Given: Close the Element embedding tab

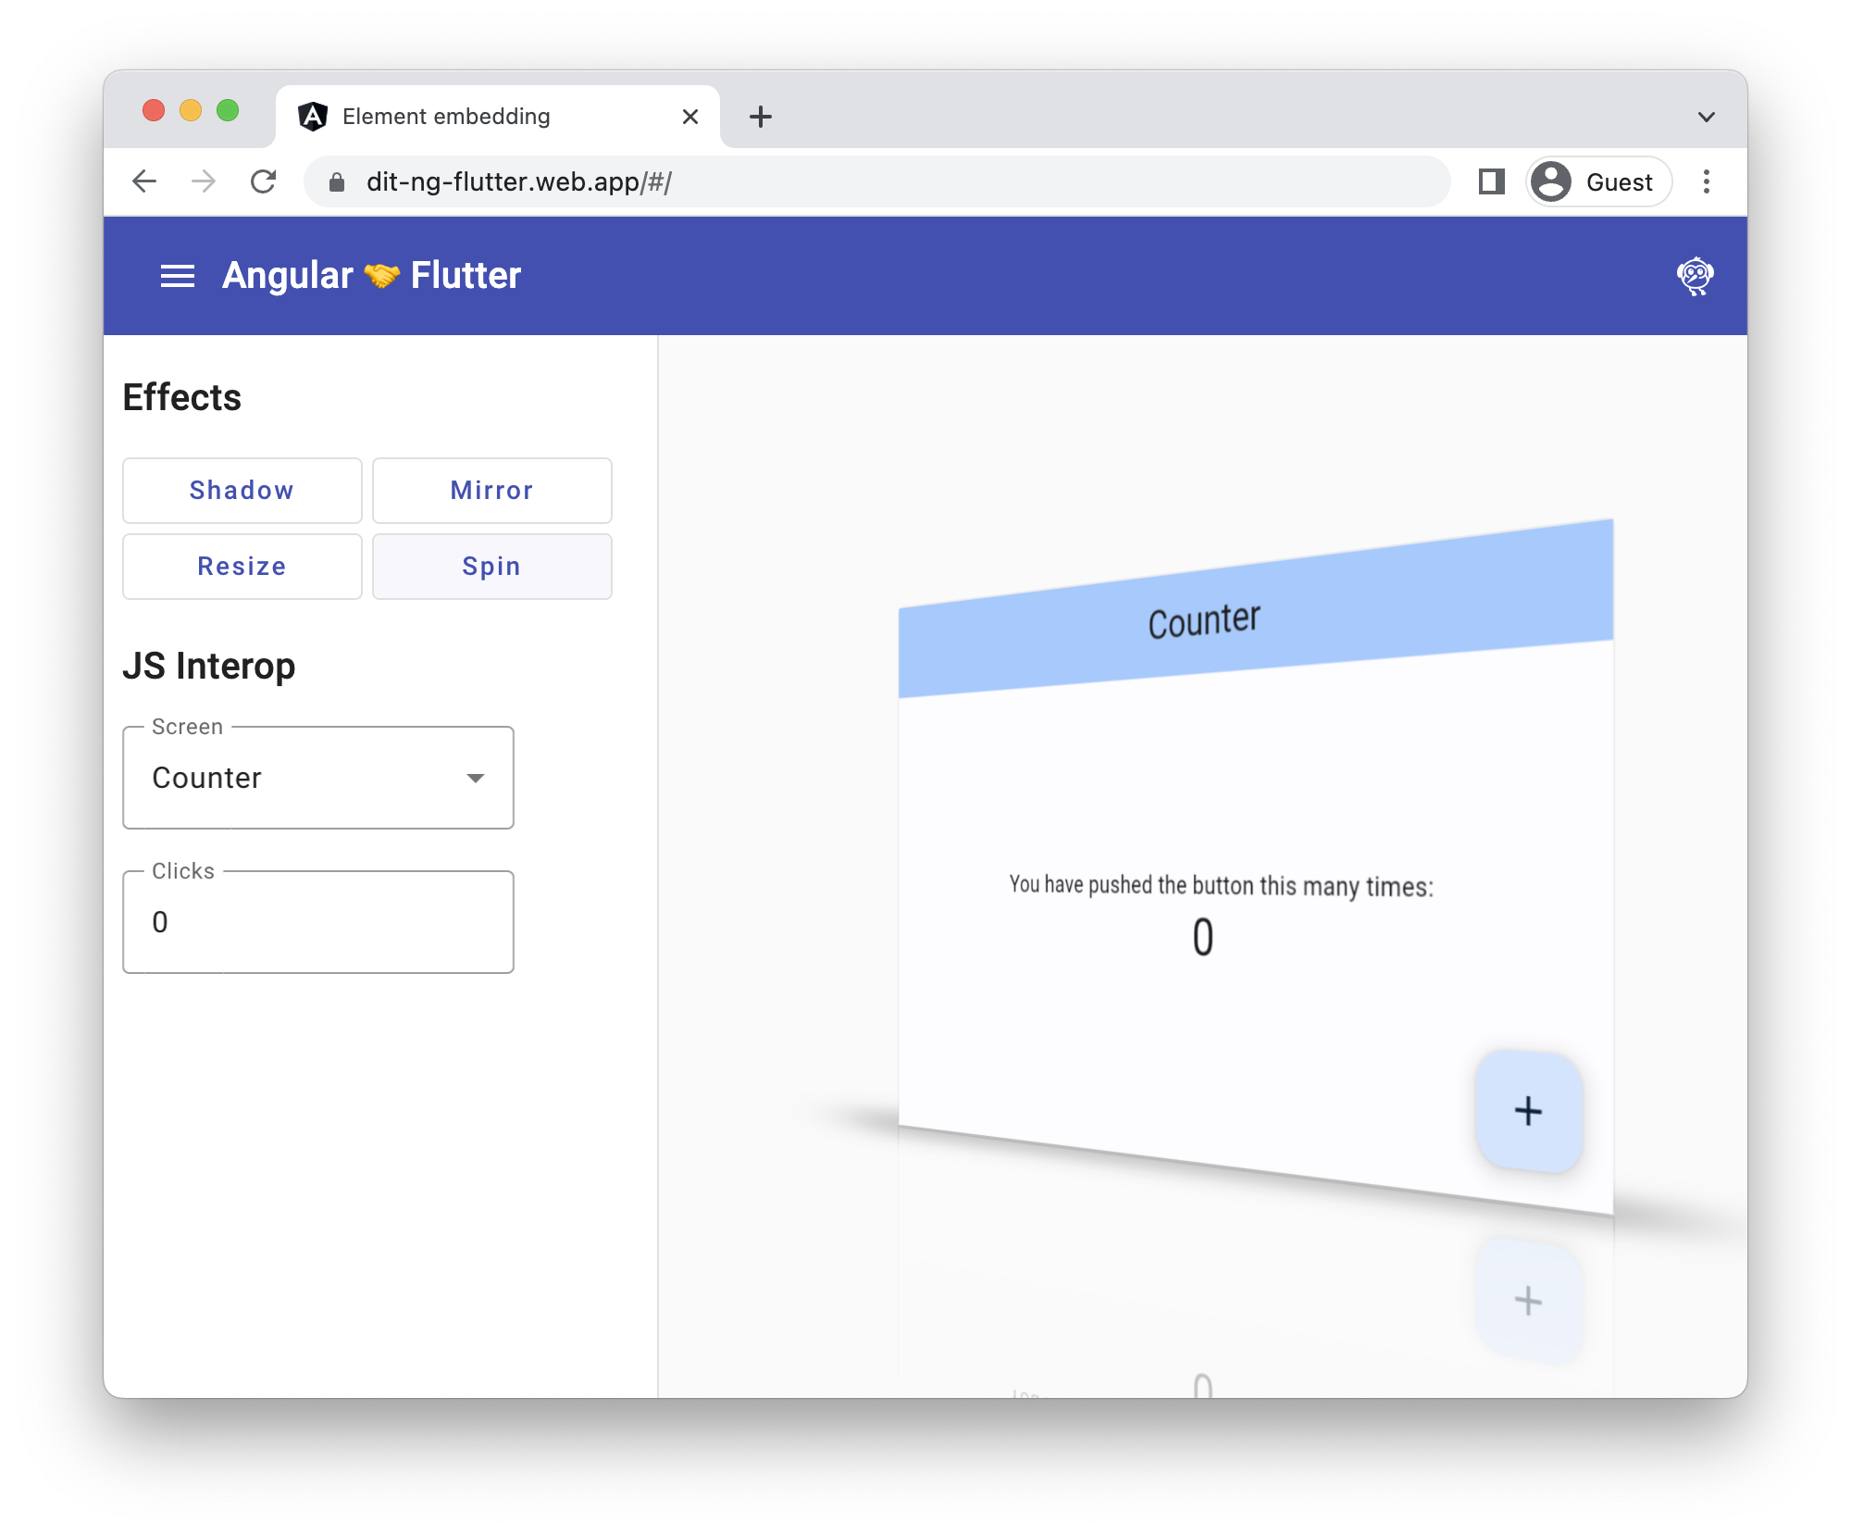Looking at the screenshot, I should coord(690,117).
